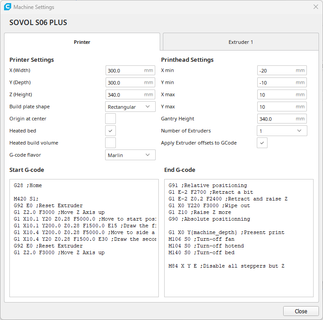
Task: Click the X max input field
Action: pyautogui.click(x=282, y=94)
